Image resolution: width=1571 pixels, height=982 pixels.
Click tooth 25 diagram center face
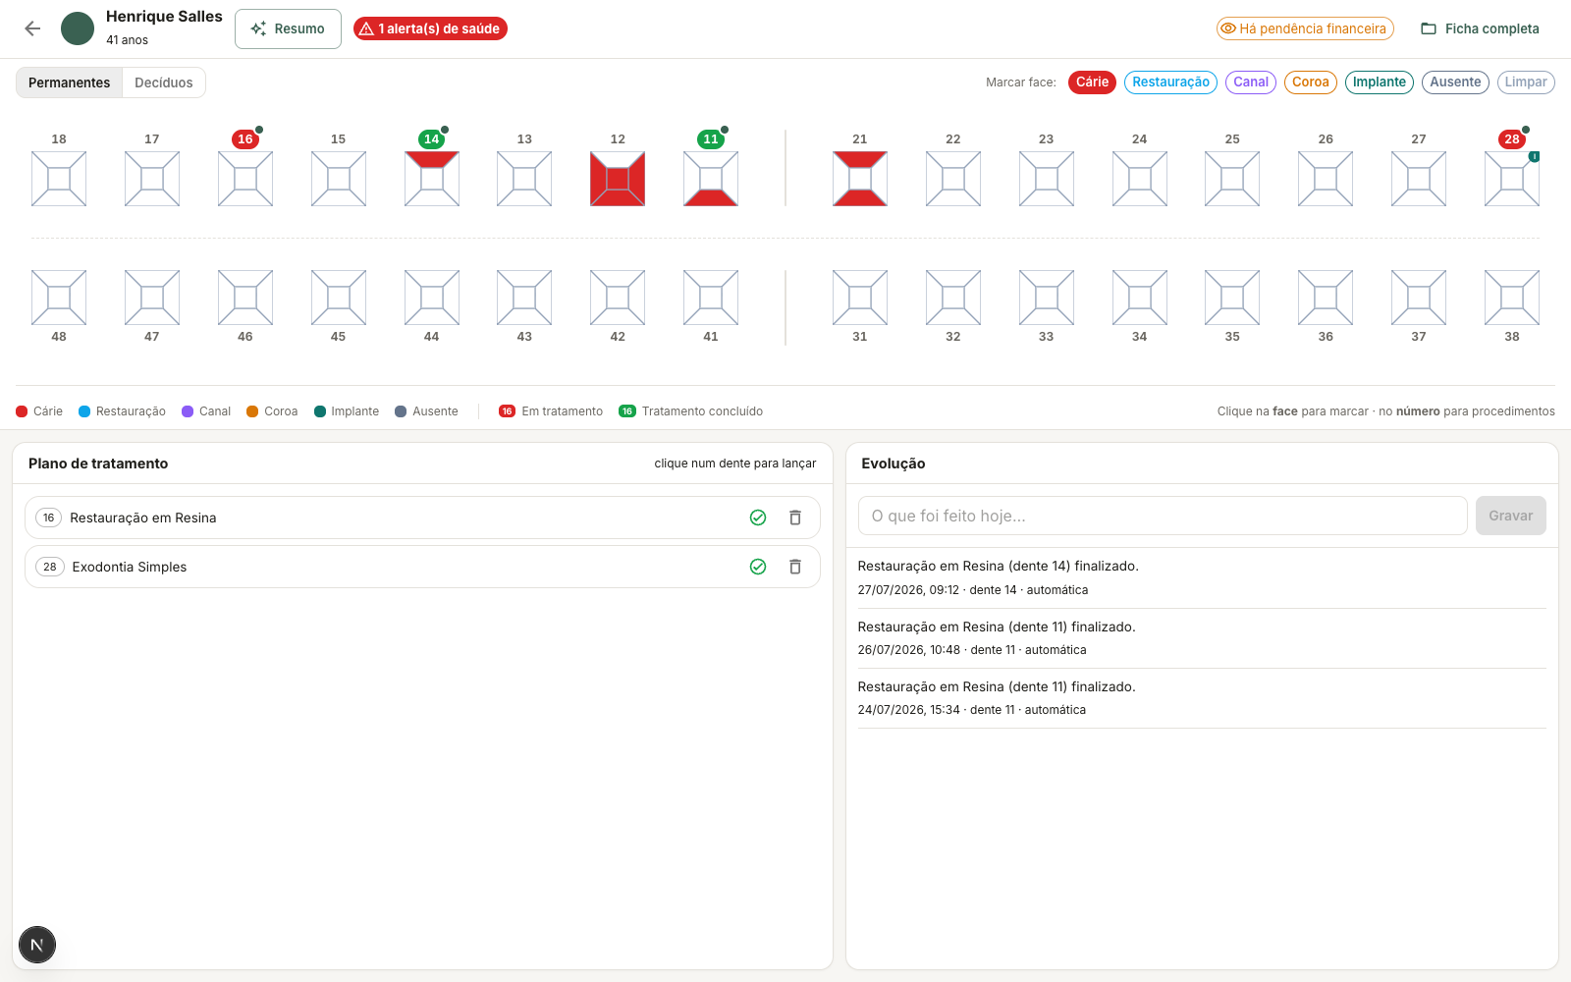(x=1232, y=179)
